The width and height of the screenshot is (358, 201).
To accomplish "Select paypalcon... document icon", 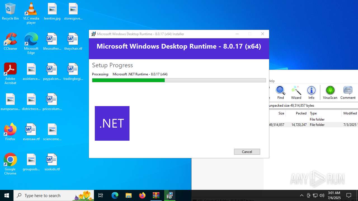I will point(52,72).
